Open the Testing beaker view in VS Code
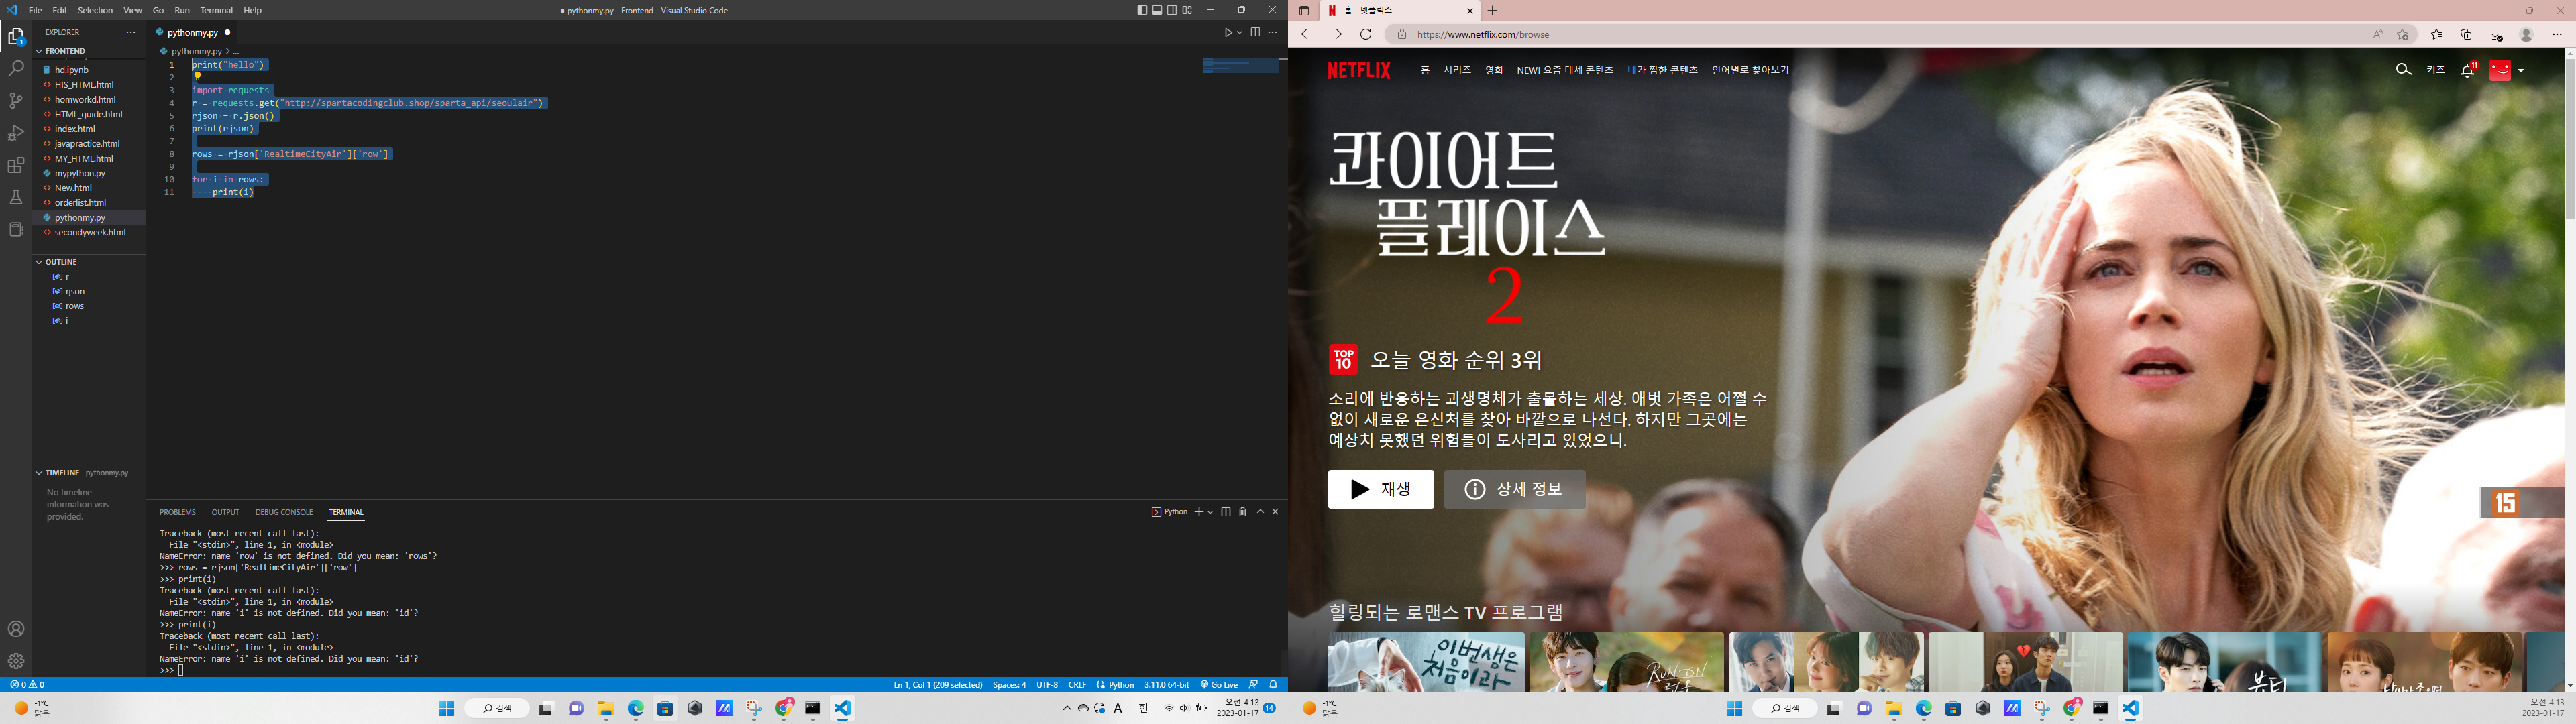 click(x=16, y=197)
